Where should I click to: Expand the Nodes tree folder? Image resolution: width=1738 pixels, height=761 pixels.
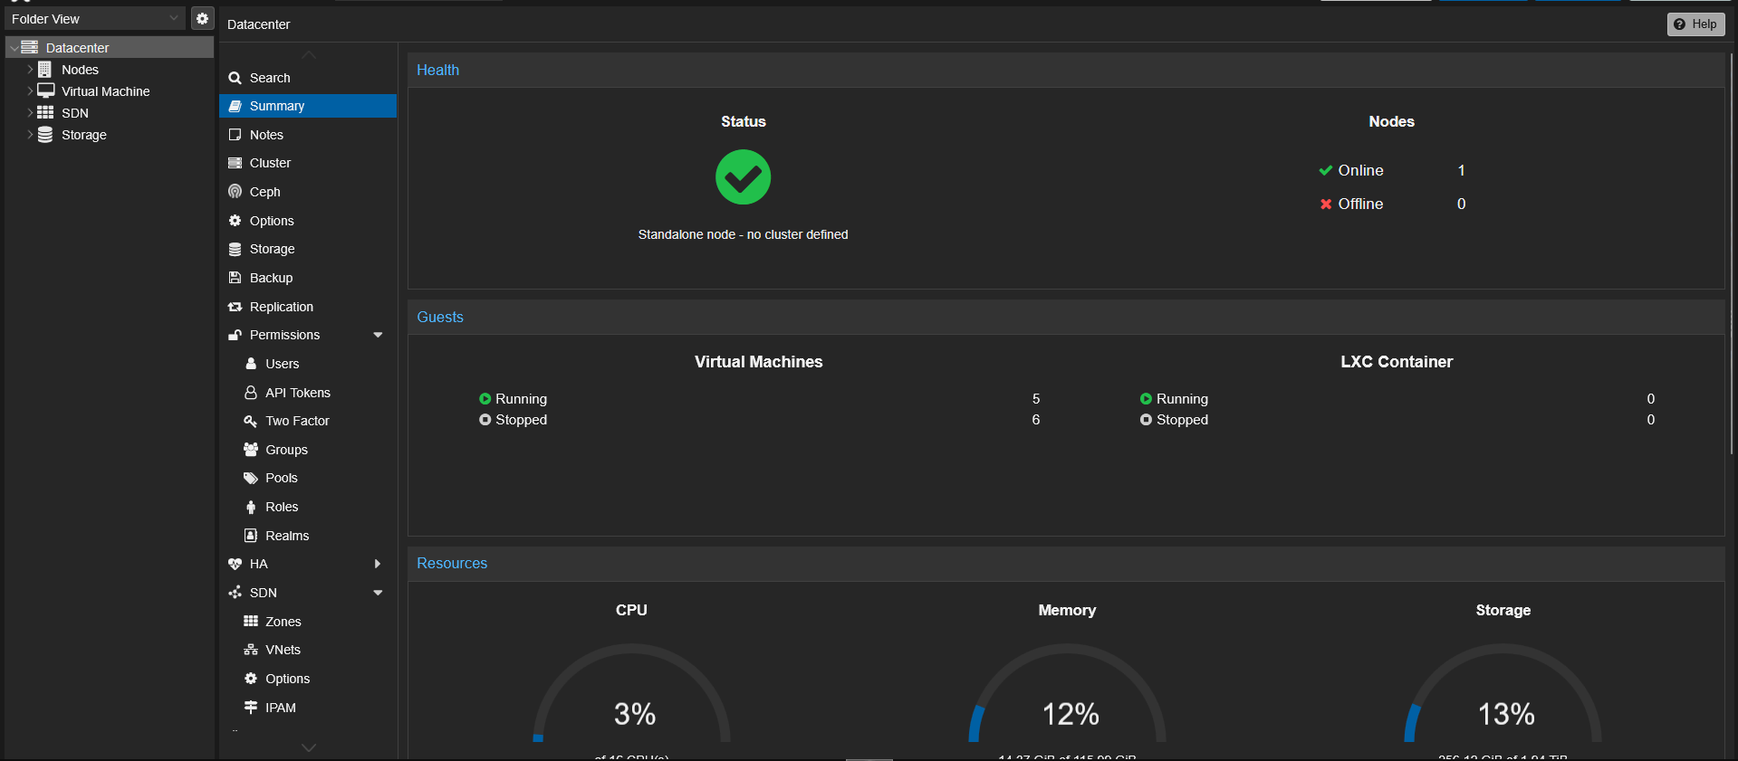pos(30,70)
